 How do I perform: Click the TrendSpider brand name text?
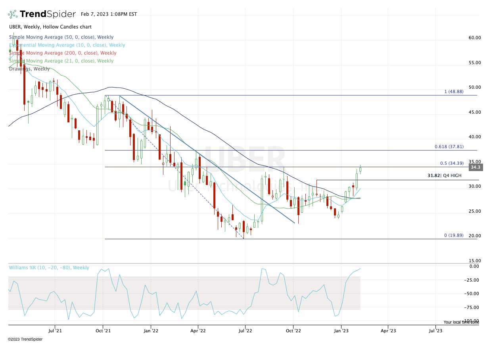(x=48, y=14)
